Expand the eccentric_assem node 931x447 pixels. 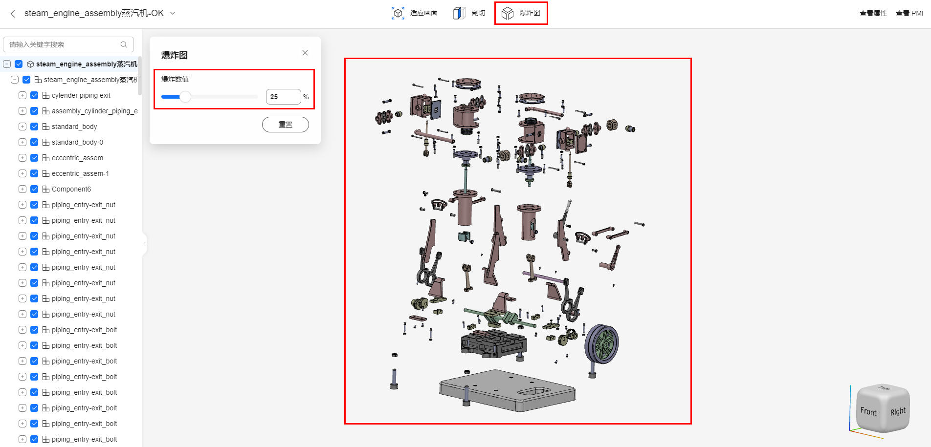[22, 158]
